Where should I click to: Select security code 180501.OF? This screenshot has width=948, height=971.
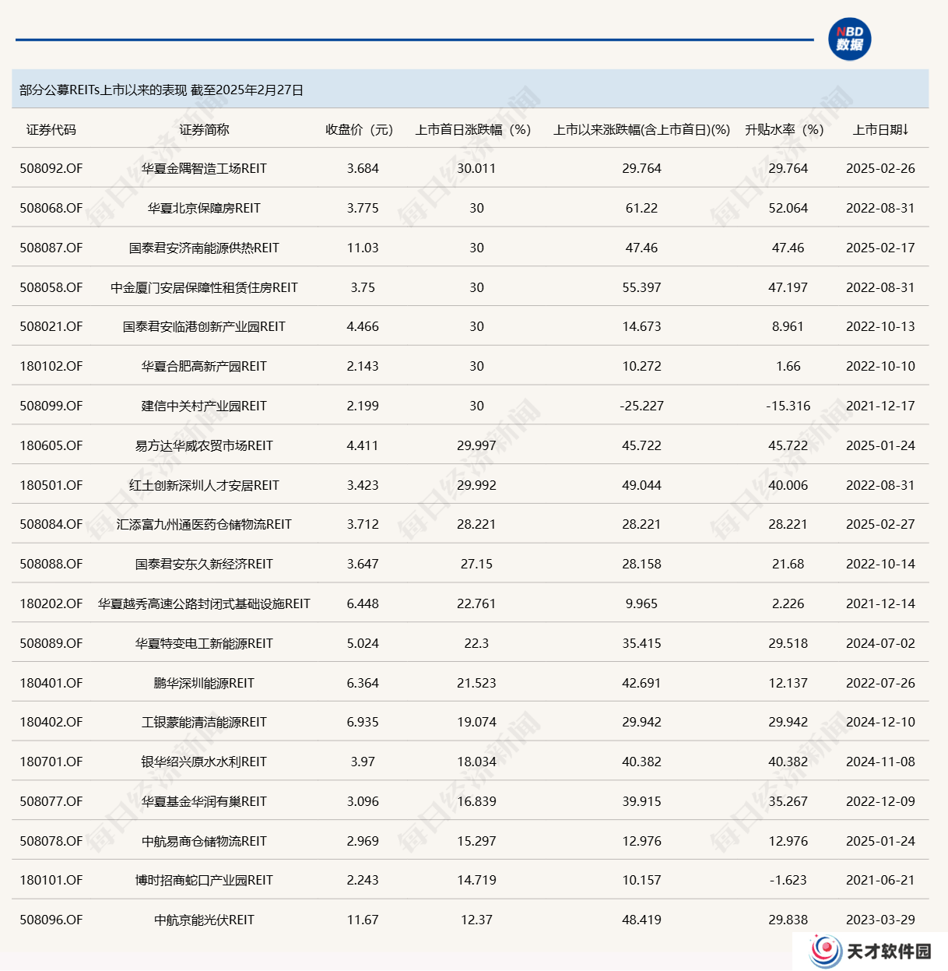pos(51,486)
